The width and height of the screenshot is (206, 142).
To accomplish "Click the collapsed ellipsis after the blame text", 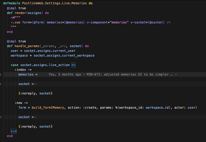I will [x=176, y=75].
